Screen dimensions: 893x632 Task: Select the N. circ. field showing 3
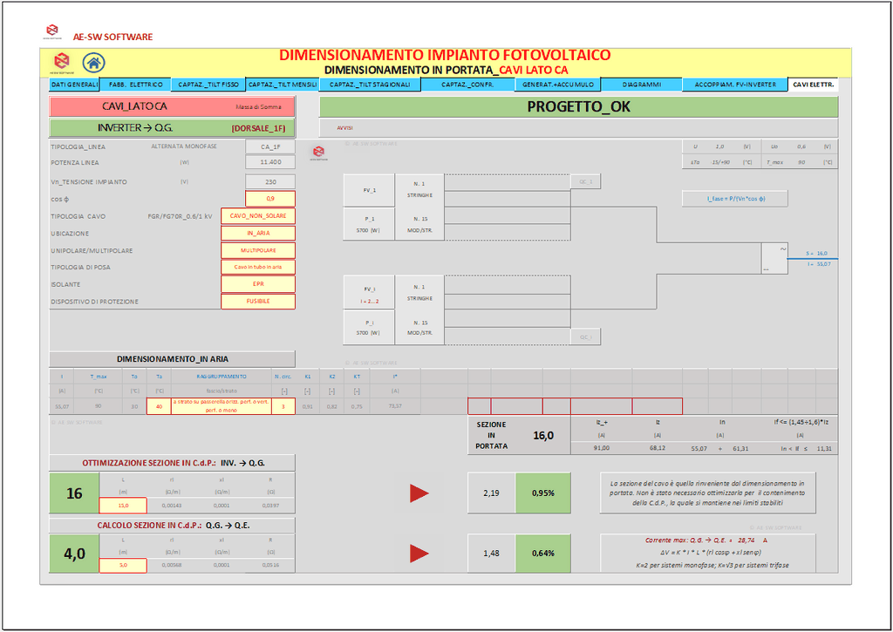283,407
